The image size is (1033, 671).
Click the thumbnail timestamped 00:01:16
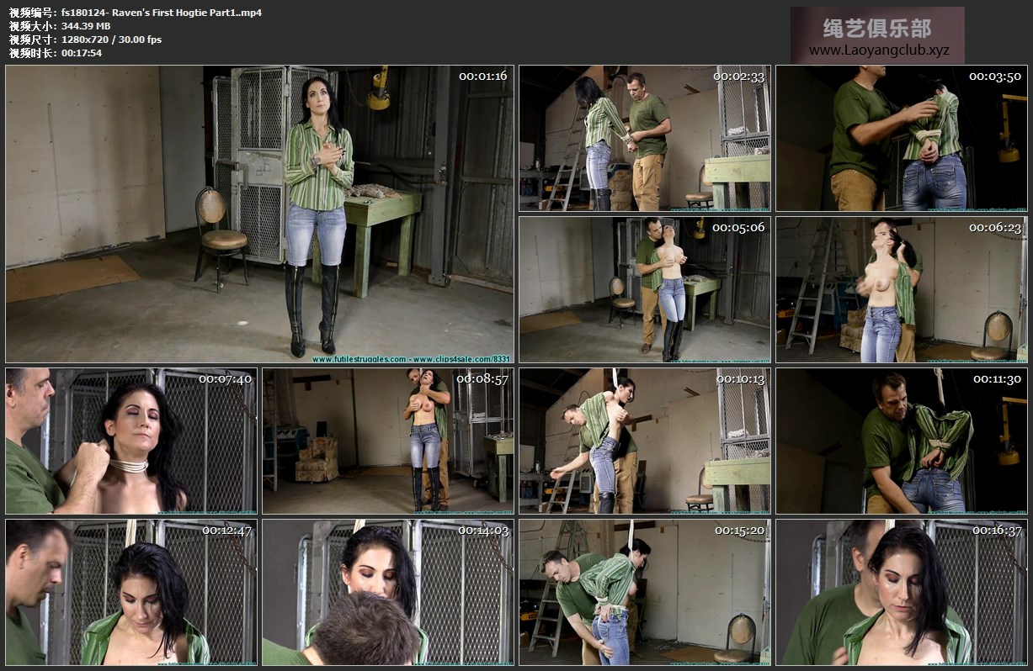(x=259, y=214)
